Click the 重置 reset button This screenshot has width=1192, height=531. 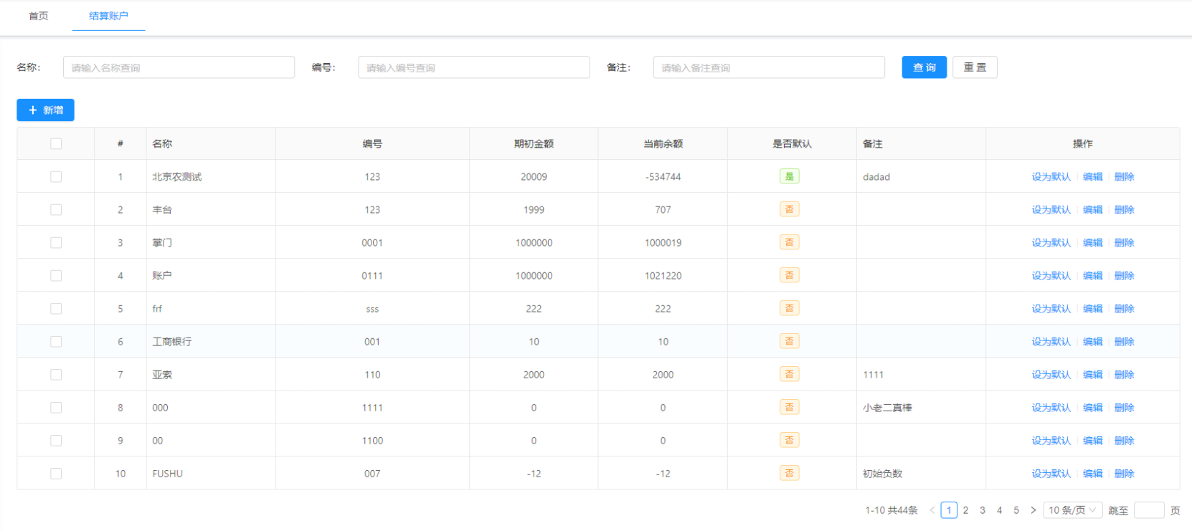coord(975,67)
